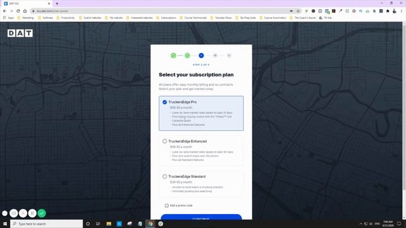This screenshot has height=228, width=406.
Task: Tick the 'Add a promo code' checkbox
Action: click(166, 205)
